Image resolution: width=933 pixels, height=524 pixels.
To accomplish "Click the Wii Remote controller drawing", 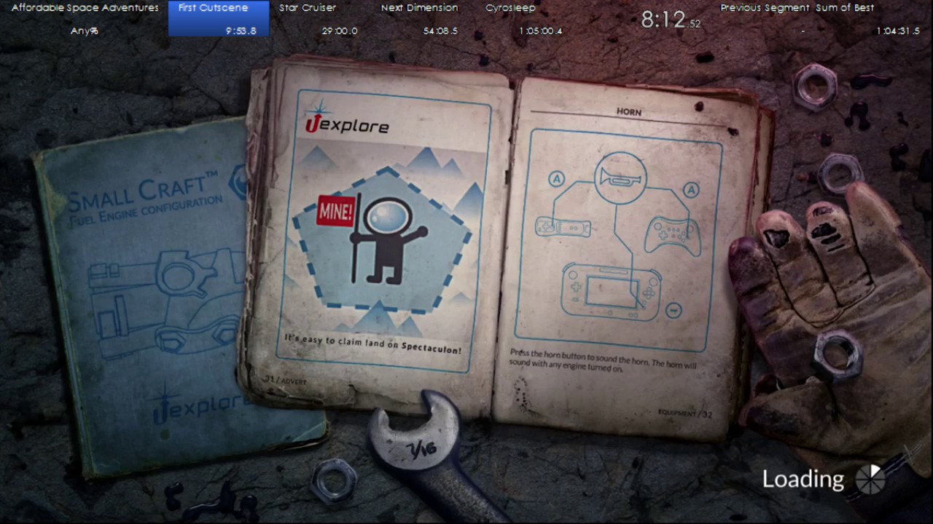I will [563, 227].
